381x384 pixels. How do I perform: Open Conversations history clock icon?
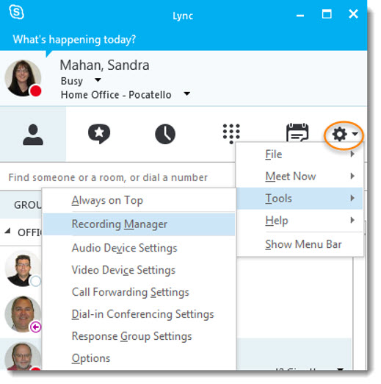pos(165,134)
